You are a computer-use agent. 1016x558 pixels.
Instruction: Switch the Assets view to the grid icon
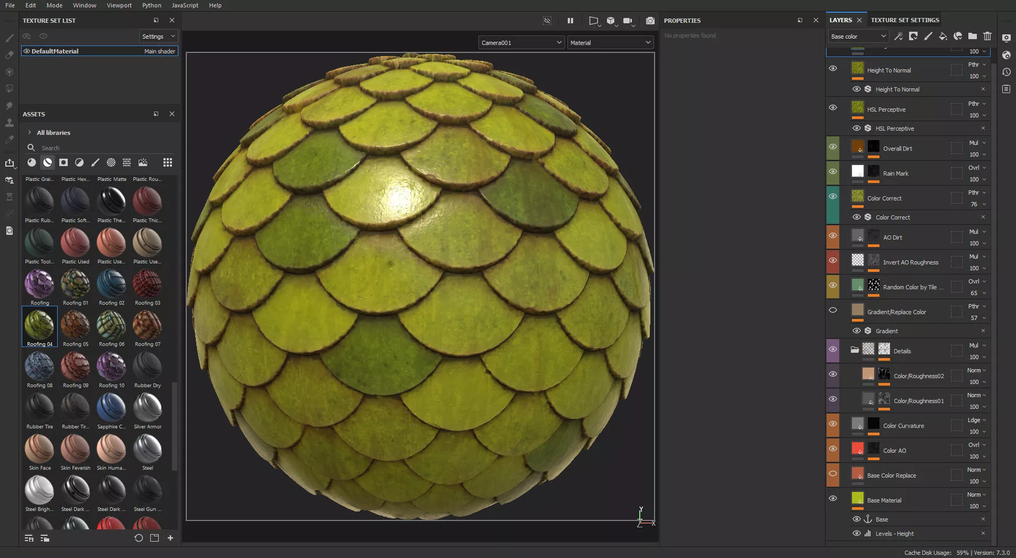click(167, 162)
